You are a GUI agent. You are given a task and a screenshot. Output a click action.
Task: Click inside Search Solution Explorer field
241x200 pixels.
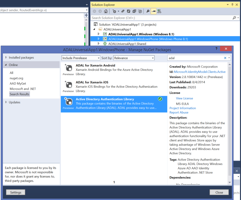161,18
